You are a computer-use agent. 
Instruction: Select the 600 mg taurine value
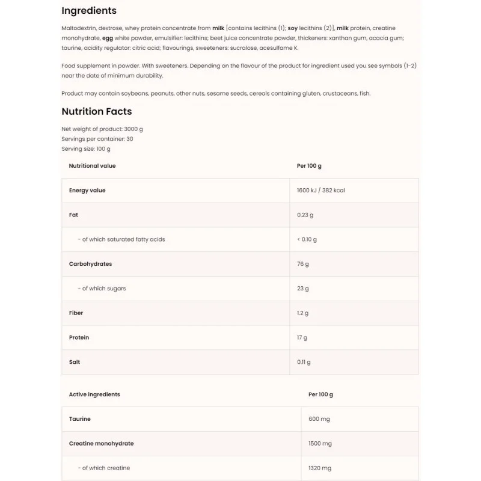(319, 419)
